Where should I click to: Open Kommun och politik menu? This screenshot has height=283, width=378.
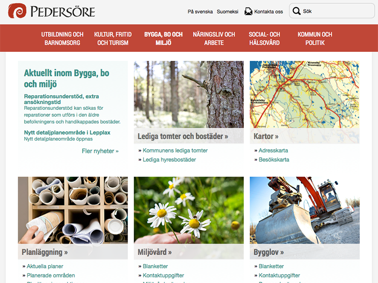315,39
